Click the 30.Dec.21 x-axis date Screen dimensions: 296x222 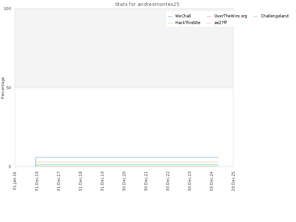[x=146, y=181]
